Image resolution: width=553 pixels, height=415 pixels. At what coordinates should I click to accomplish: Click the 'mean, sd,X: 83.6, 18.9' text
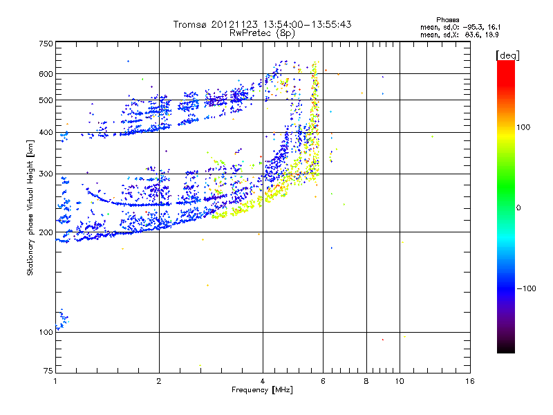(460, 35)
